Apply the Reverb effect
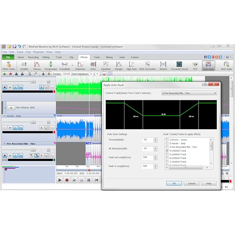 [x=163, y=66]
